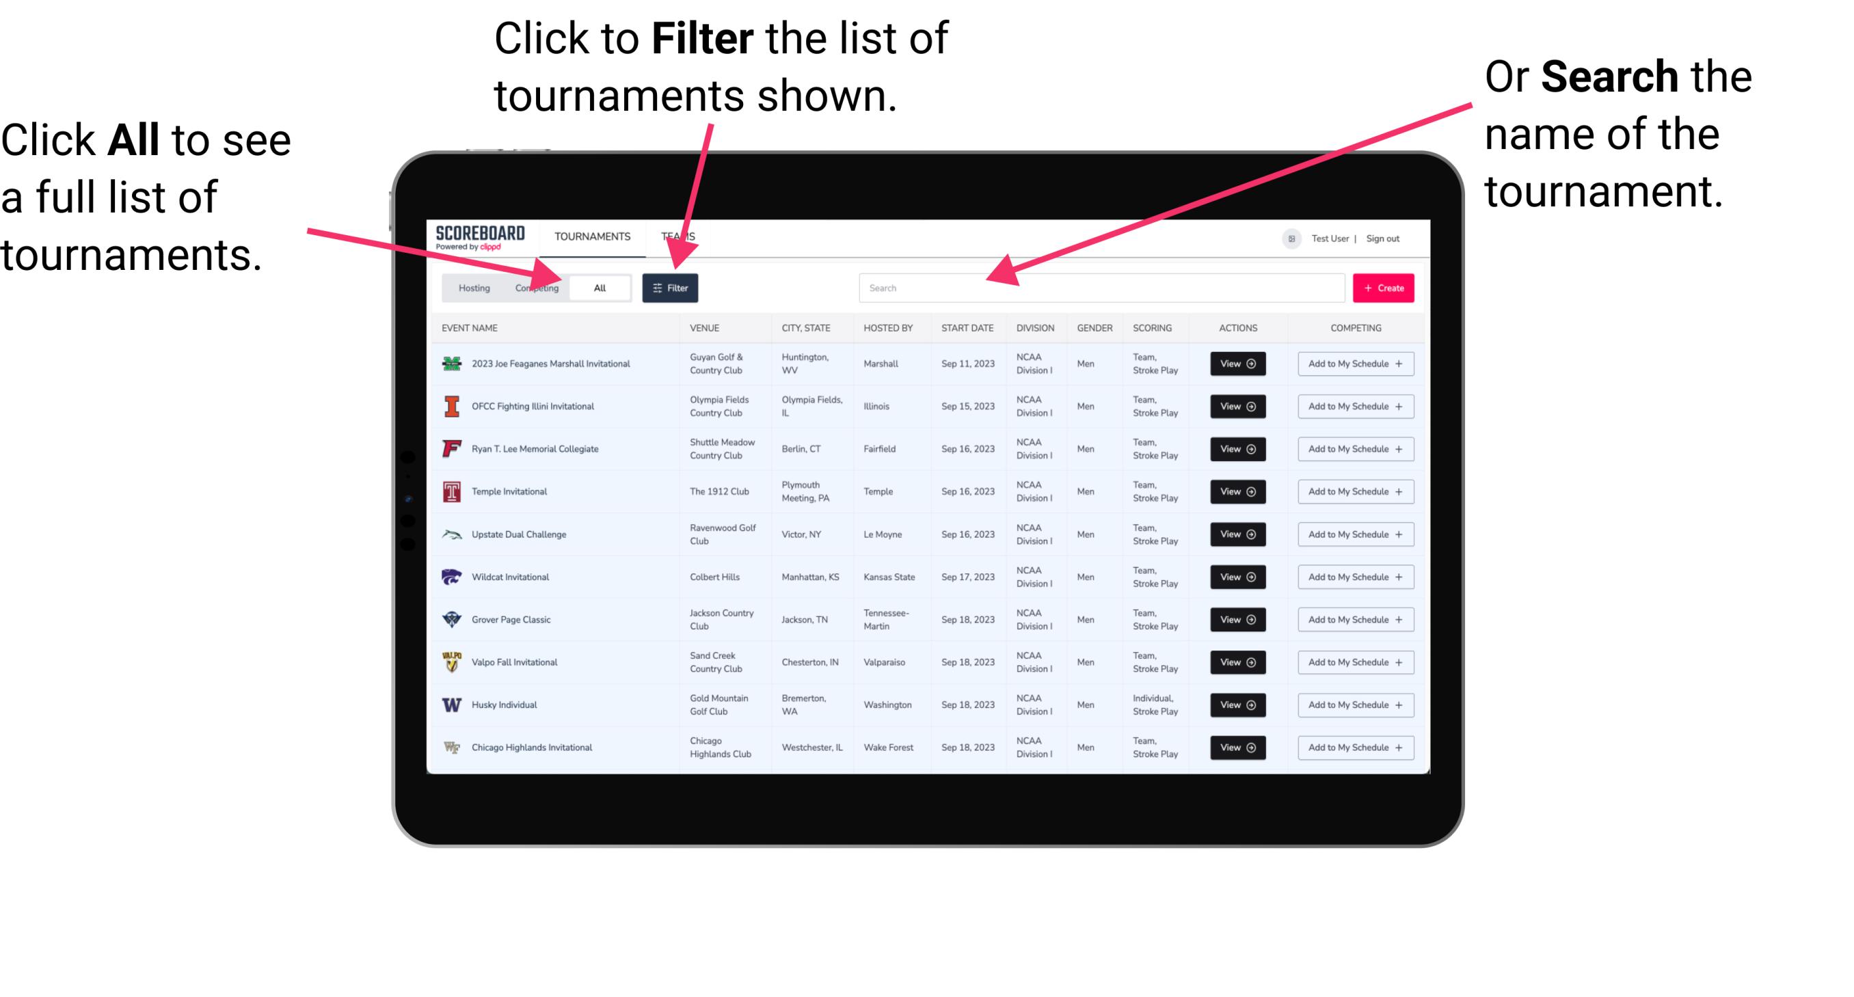Viewport: 1854px width, 997px height.
Task: Expand the TOURNAMENTS navigation menu
Action: coord(593,236)
